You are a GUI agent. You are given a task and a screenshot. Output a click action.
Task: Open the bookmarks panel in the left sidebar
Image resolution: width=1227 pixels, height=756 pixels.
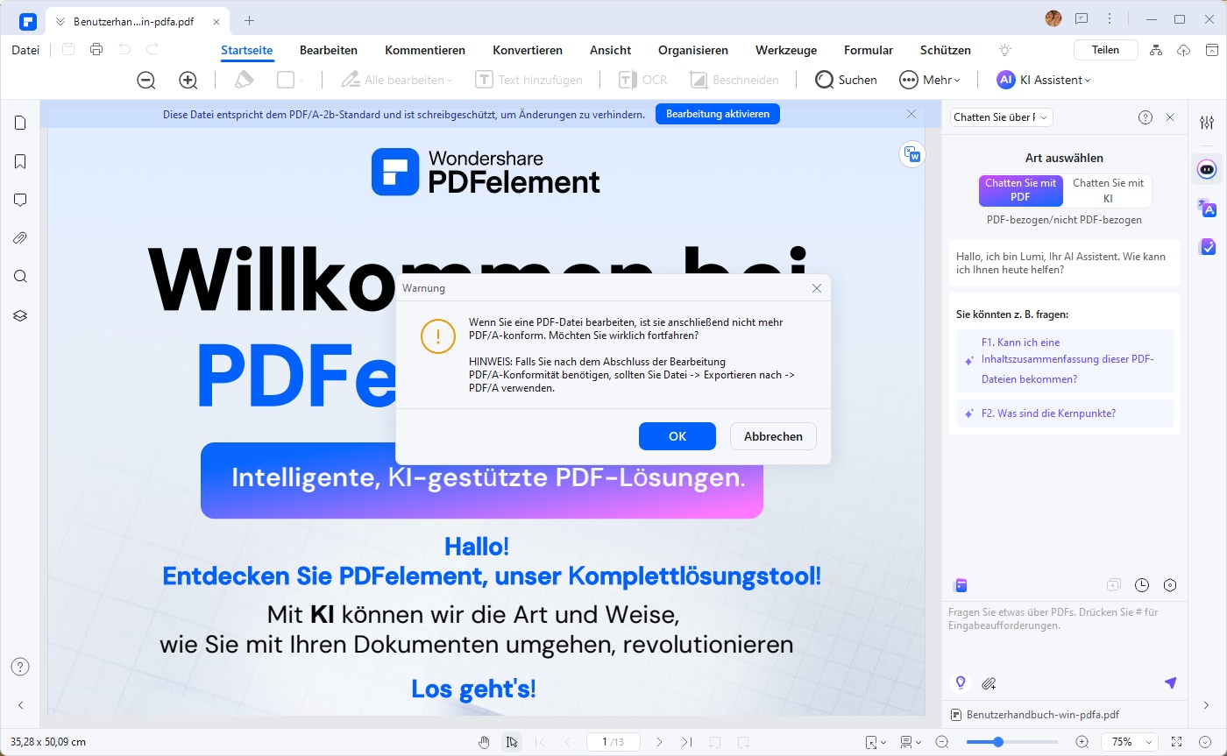(20, 161)
